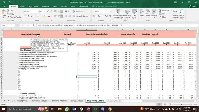Click inside the Name Box showing E21
This screenshot has height=112, width=199.
(7, 25)
